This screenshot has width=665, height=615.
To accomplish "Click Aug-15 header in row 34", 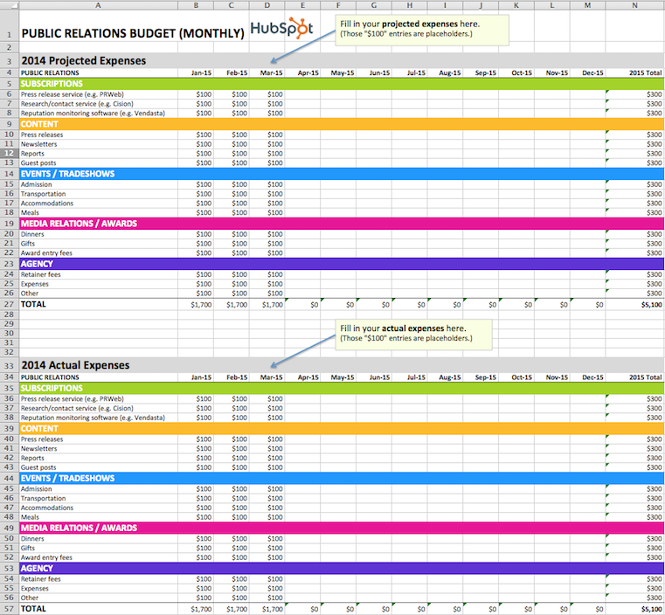I will tap(450, 377).
